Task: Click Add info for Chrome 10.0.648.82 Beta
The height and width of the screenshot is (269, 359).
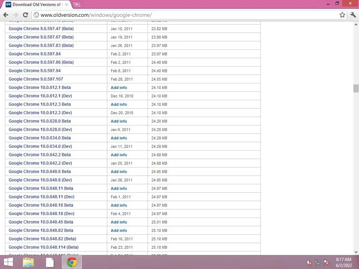Action: click(x=118, y=230)
